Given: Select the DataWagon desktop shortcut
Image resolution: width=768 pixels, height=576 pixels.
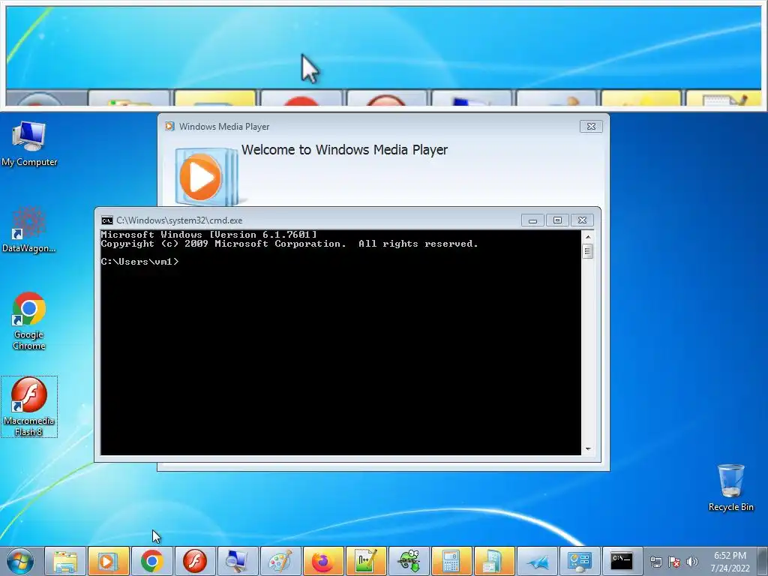Looking at the screenshot, I should click(29, 230).
